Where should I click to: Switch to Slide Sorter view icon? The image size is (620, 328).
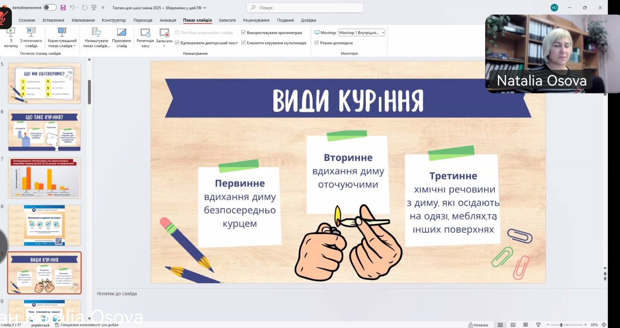click(x=513, y=325)
